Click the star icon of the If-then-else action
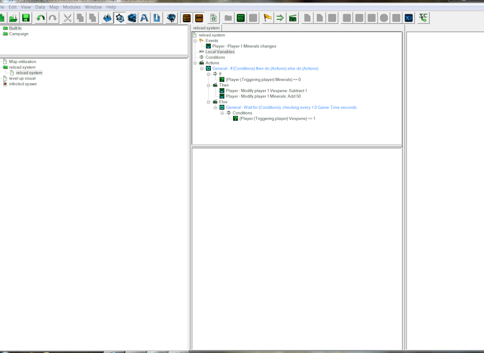484x353 pixels. point(208,68)
